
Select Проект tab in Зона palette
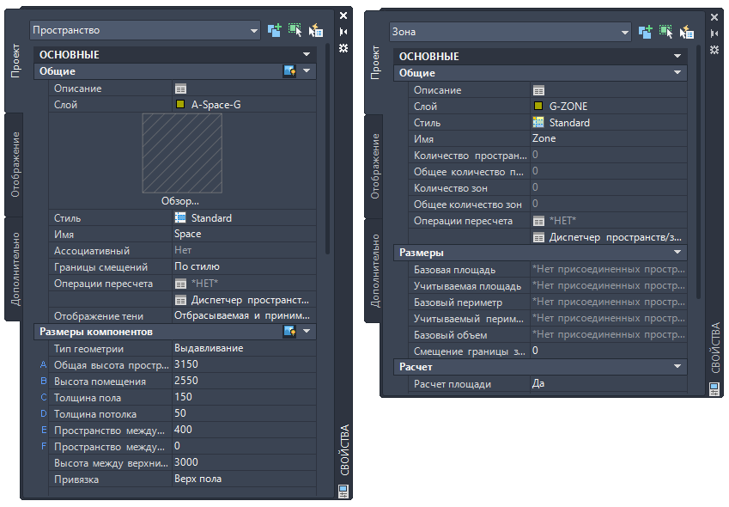coord(374,63)
